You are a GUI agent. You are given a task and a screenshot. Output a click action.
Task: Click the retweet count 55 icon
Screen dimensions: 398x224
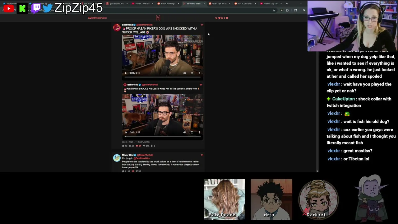pyautogui.click(x=132, y=146)
